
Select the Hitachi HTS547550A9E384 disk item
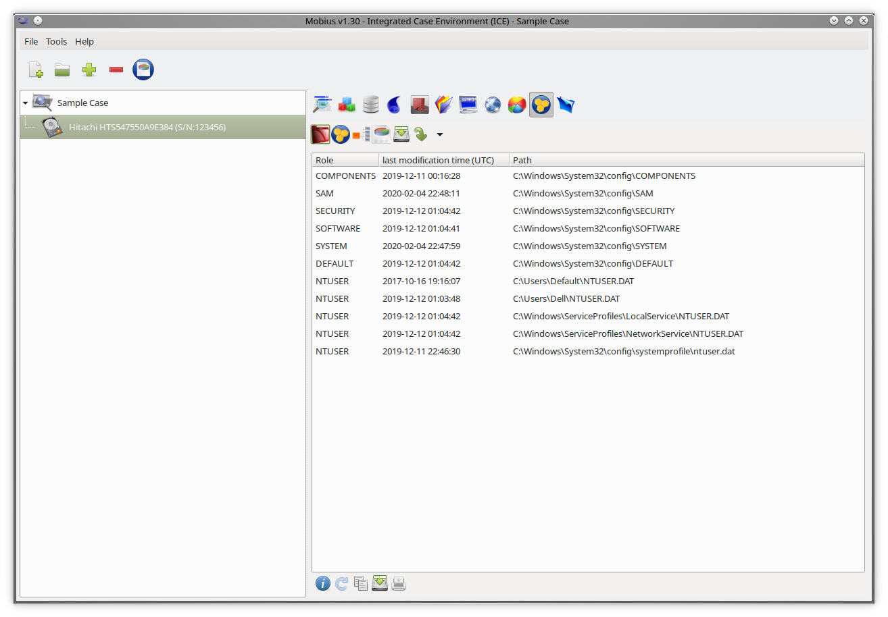coord(147,127)
